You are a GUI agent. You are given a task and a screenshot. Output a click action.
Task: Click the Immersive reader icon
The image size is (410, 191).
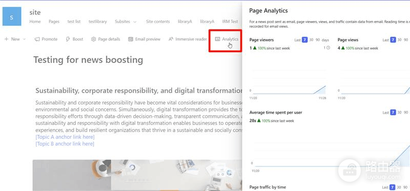tap(171, 39)
